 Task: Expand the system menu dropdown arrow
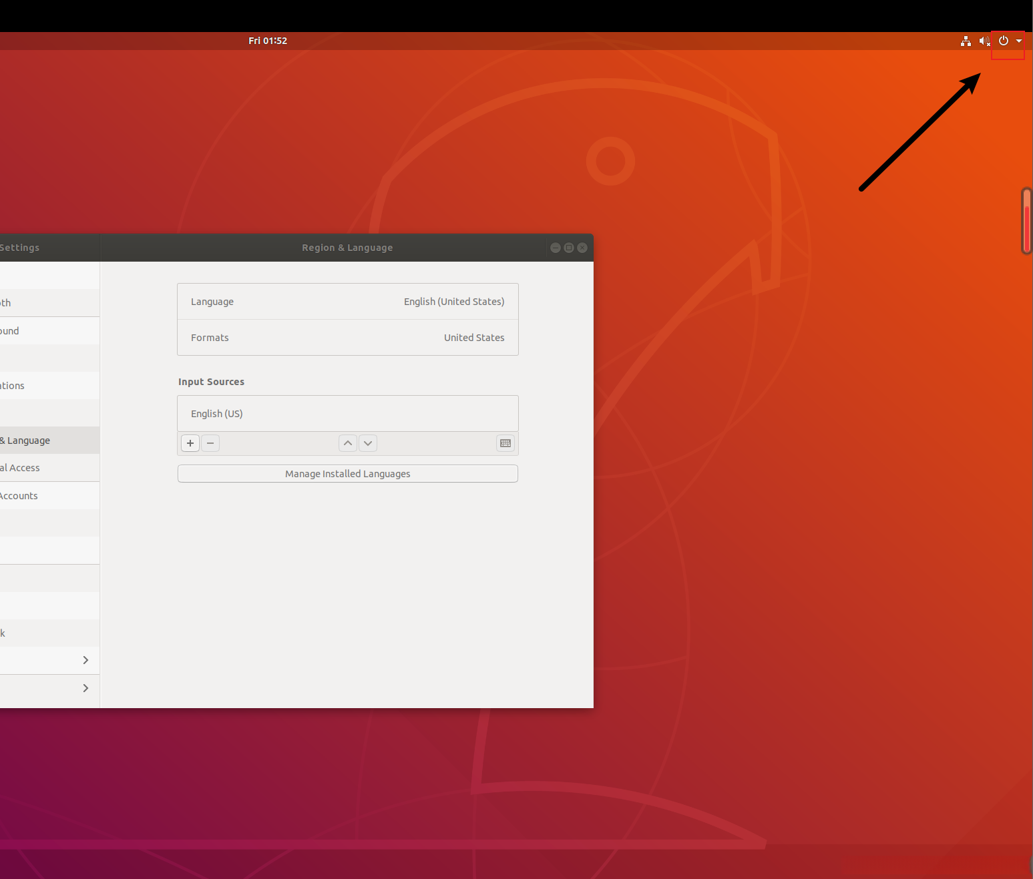tap(1019, 41)
